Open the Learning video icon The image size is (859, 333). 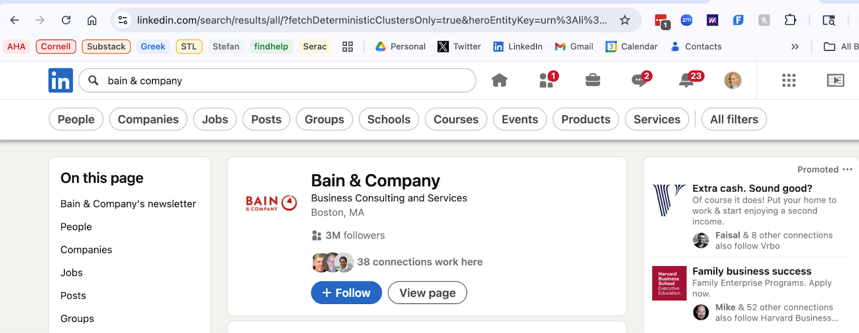point(835,80)
